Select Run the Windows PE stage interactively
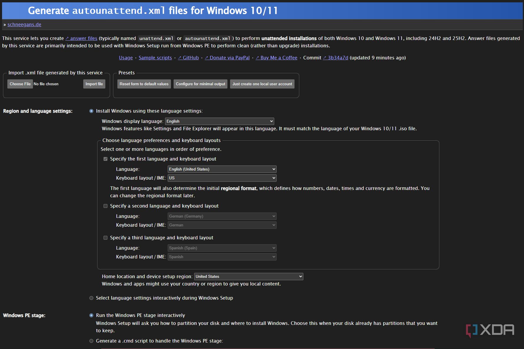Screen dimensions: 524x349 91,315
